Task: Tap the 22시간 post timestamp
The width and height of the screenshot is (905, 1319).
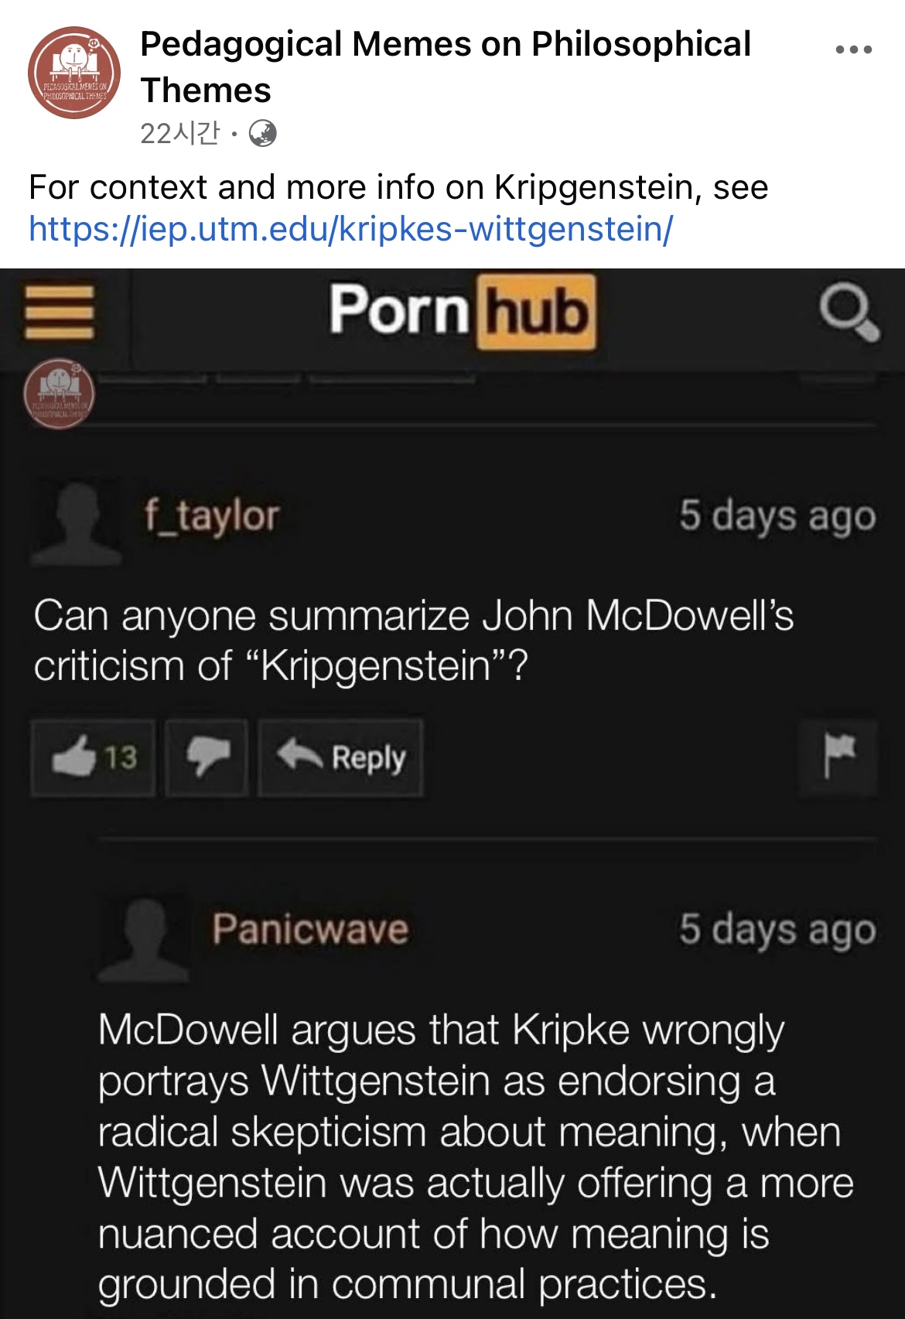Action: pyautogui.click(x=179, y=134)
